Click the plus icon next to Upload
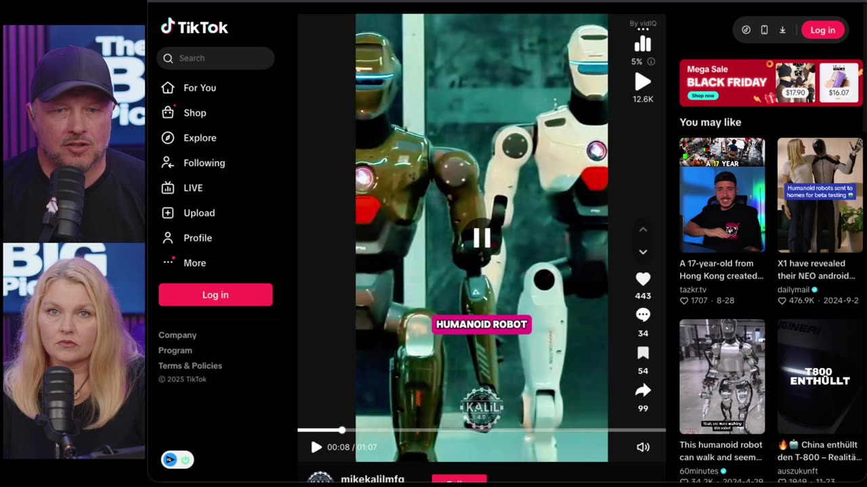867x487 pixels. [168, 213]
